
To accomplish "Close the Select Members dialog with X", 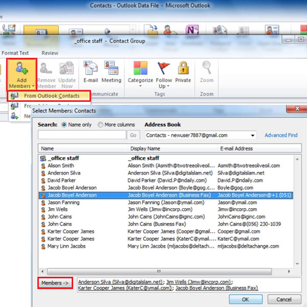I will (297, 109).
